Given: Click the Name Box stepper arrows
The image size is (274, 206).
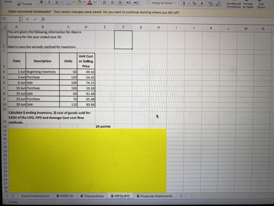Looking at the screenshot, I should (20, 19).
